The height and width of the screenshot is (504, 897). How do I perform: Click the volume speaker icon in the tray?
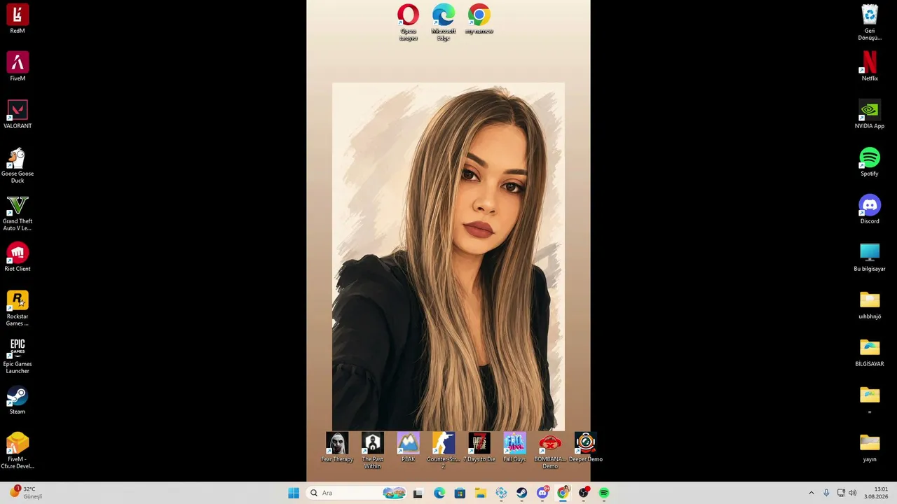853,493
